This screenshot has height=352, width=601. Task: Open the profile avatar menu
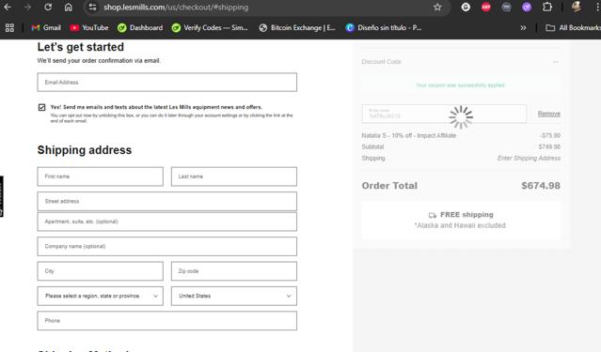(x=577, y=7)
